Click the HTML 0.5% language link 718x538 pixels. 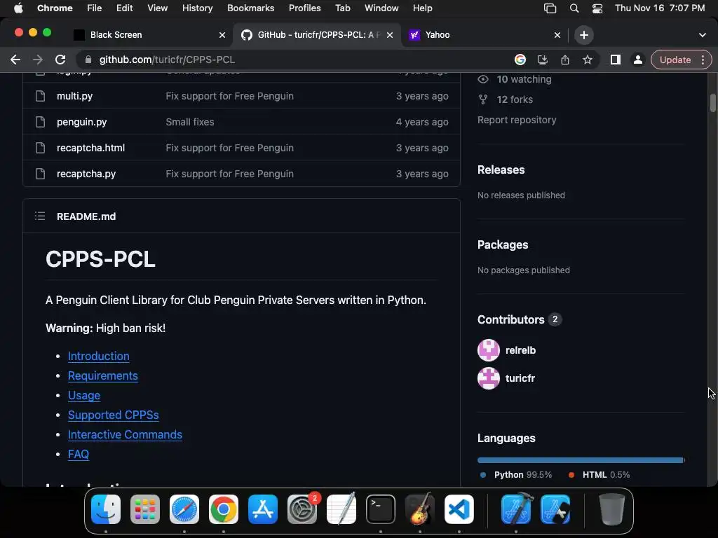click(599, 475)
